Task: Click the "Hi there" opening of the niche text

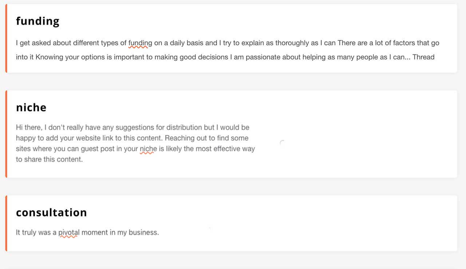Action: tap(28, 127)
